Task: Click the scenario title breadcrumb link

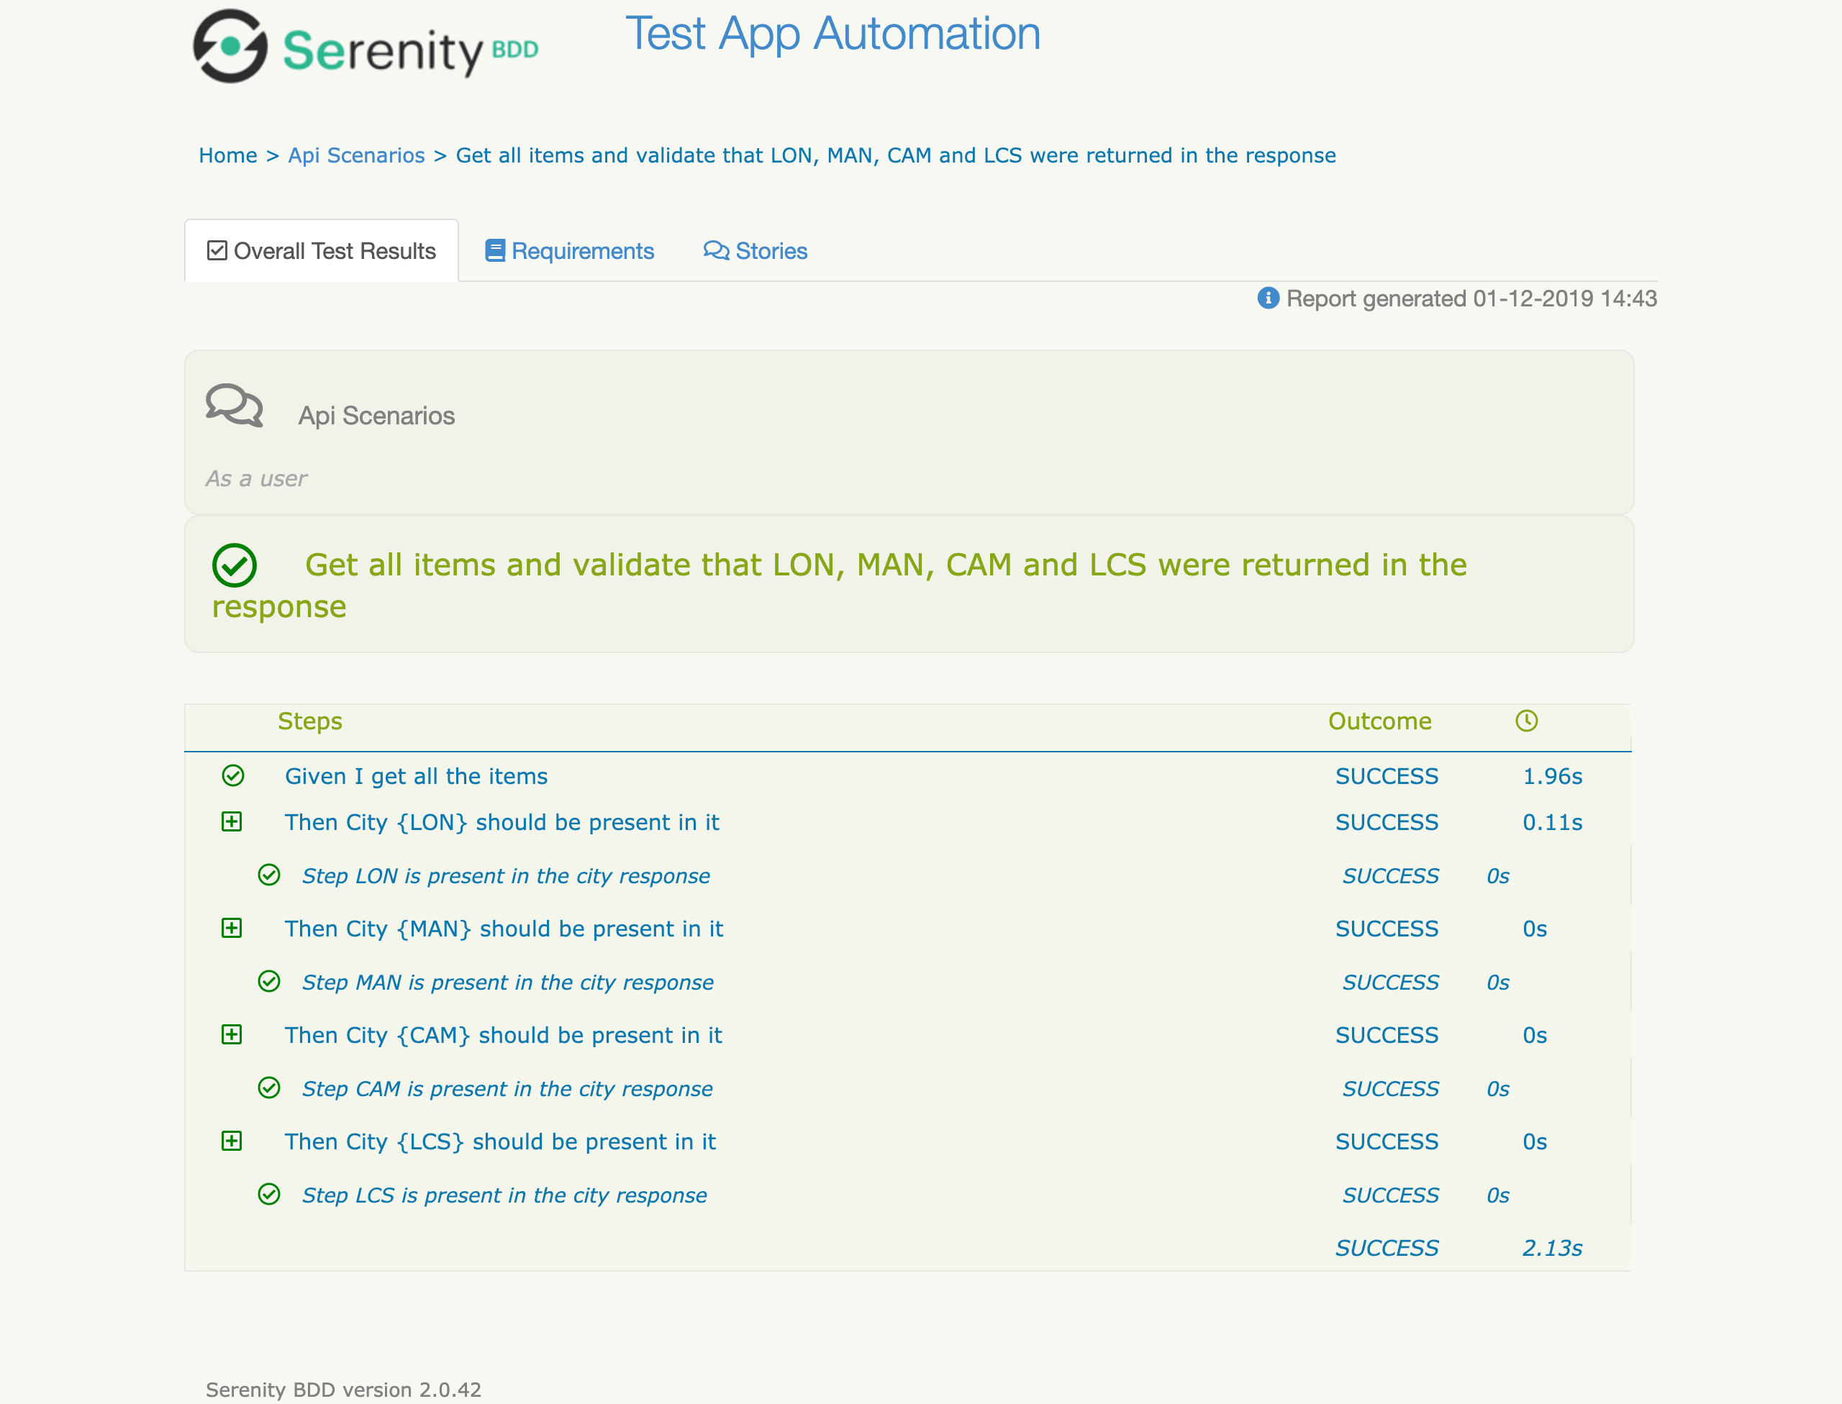Action: 896,155
